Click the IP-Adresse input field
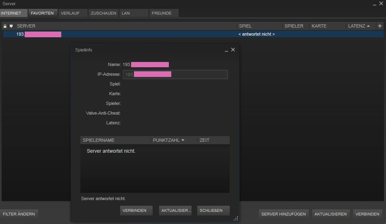This screenshot has height=224, width=386. (x=175, y=75)
